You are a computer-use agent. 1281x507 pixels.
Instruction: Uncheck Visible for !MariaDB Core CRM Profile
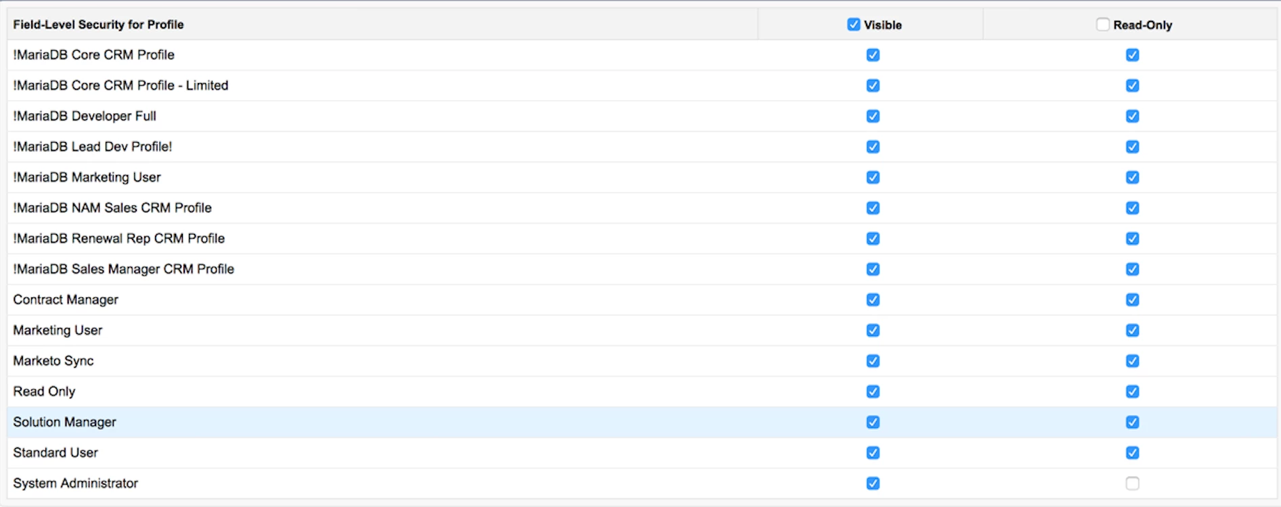click(x=873, y=55)
